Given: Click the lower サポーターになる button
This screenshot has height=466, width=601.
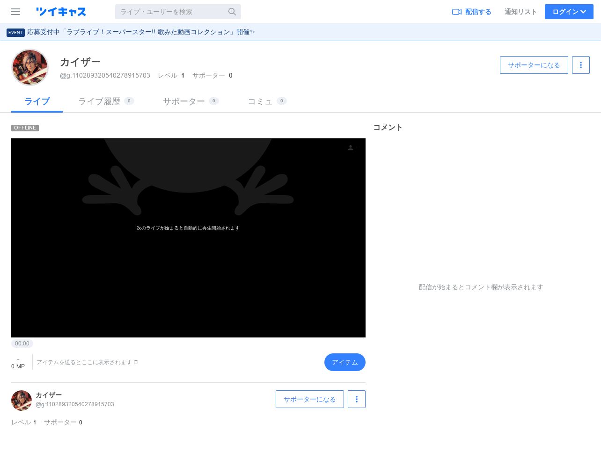Looking at the screenshot, I should (x=310, y=399).
